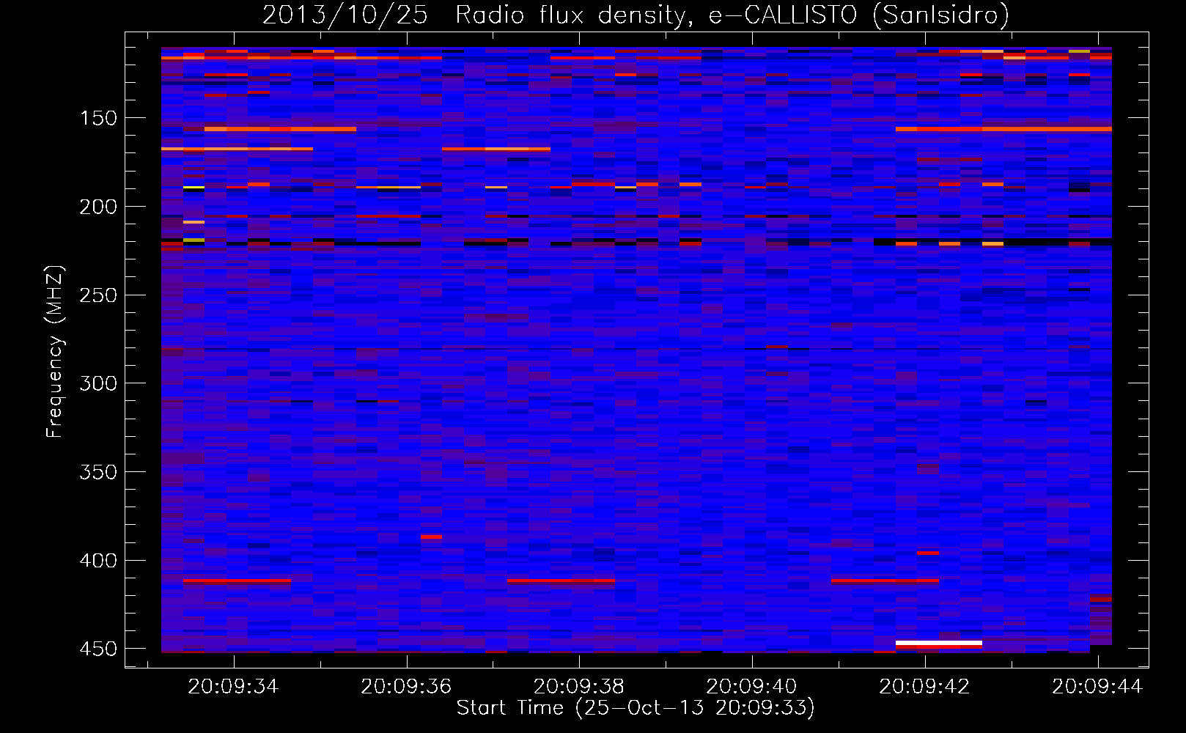Click the plot title '2013/10/25 Radio flux density'
1186x733 pixels.
pos(476,15)
